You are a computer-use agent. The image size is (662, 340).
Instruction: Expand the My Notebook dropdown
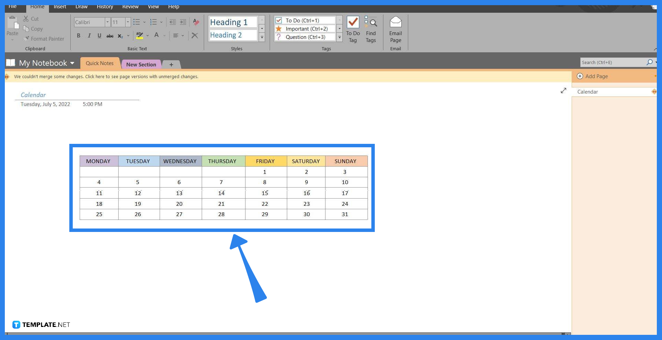click(x=72, y=63)
